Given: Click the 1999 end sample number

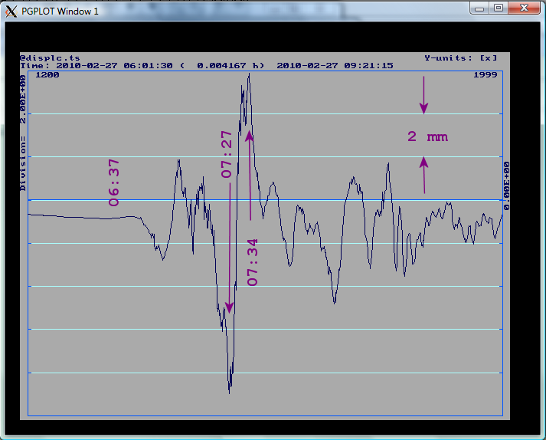Looking at the screenshot, I should pyautogui.click(x=485, y=74).
